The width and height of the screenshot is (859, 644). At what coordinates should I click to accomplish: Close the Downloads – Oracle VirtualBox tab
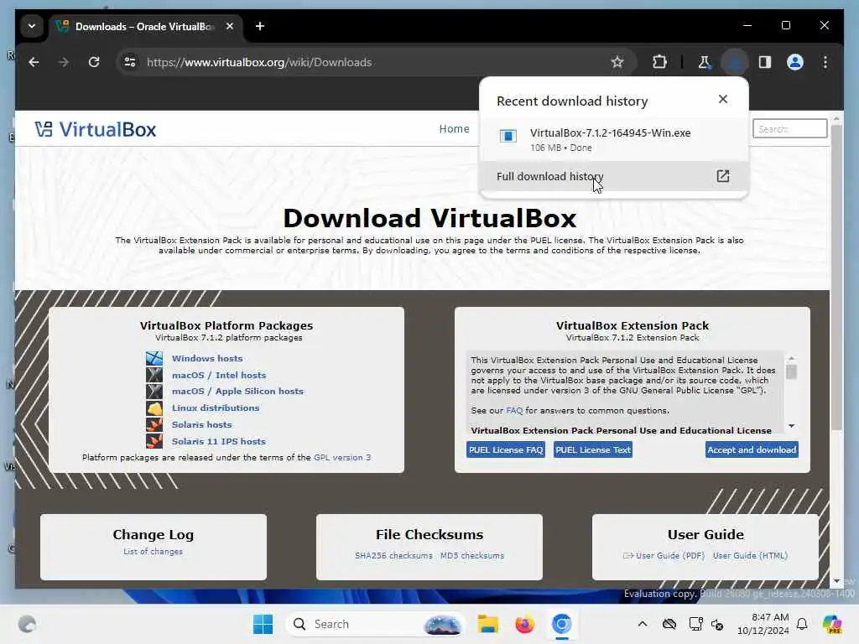230,26
